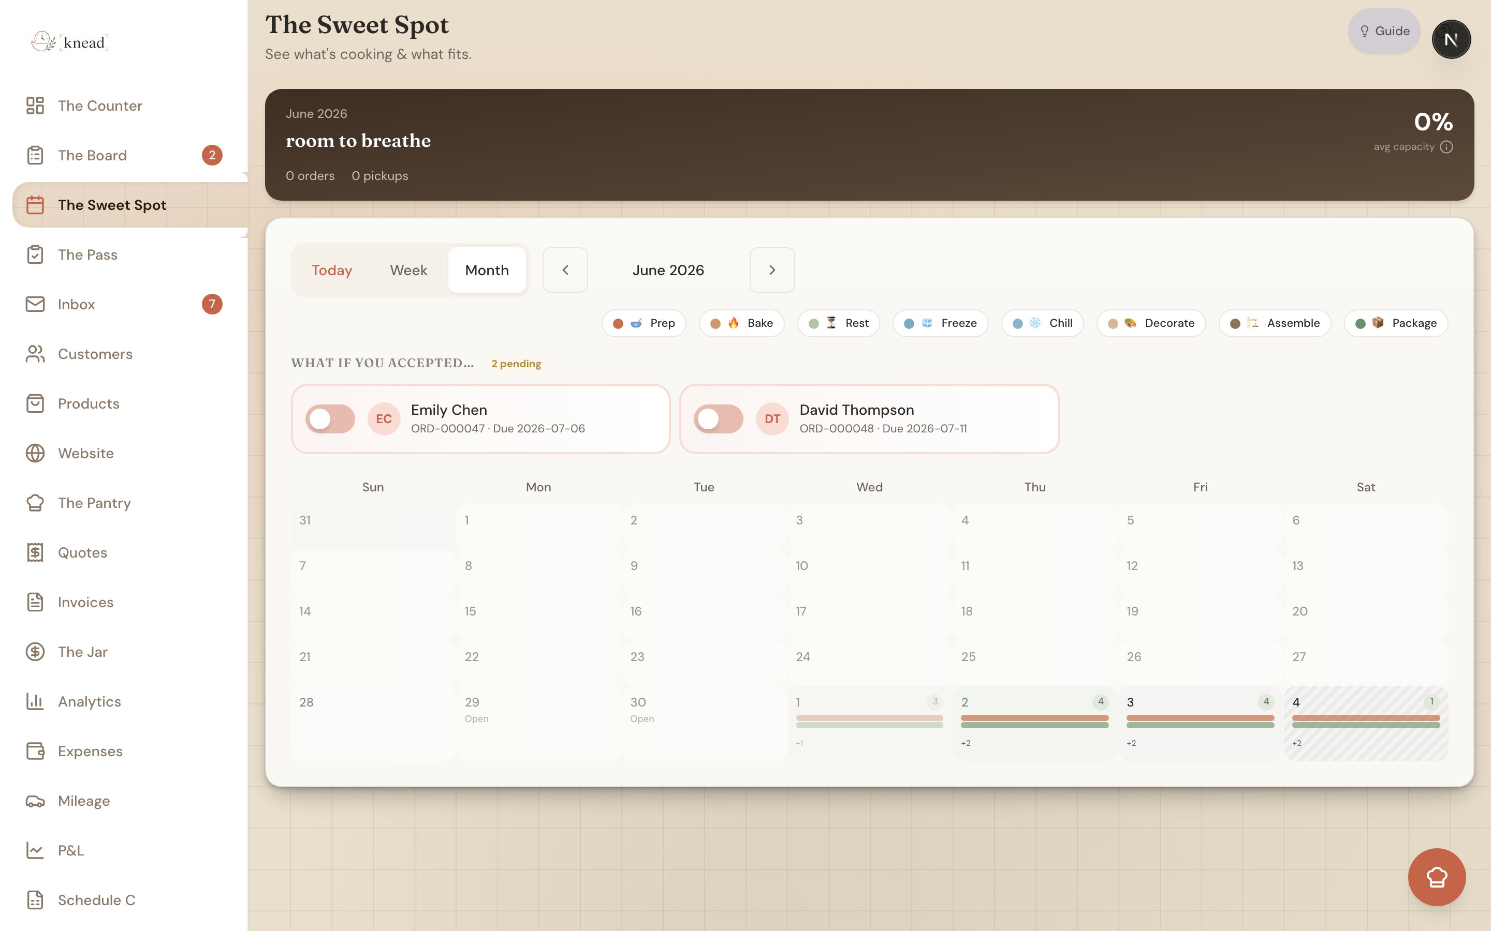Click the 0 orders summary text

tap(310, 175)
